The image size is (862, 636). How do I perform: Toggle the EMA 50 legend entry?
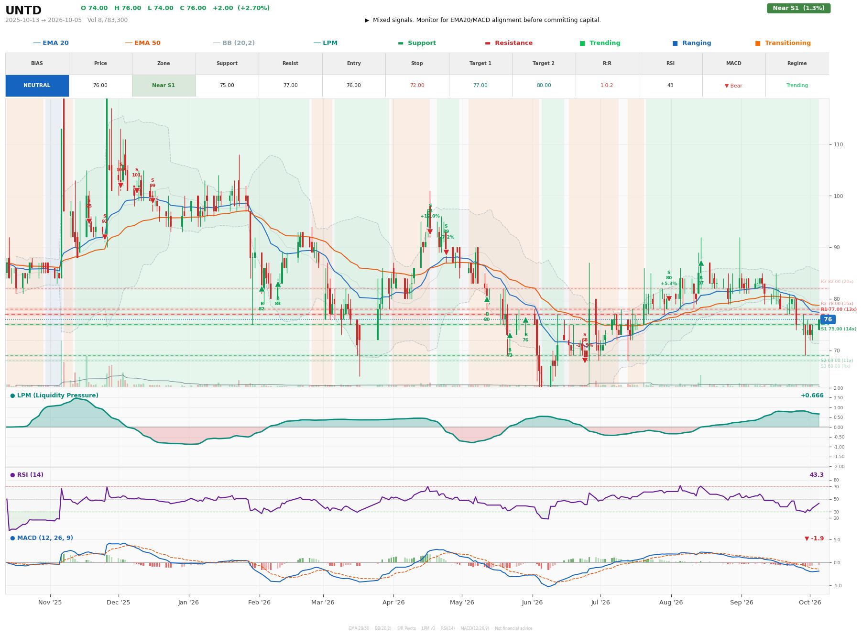[x=142, y=43]
